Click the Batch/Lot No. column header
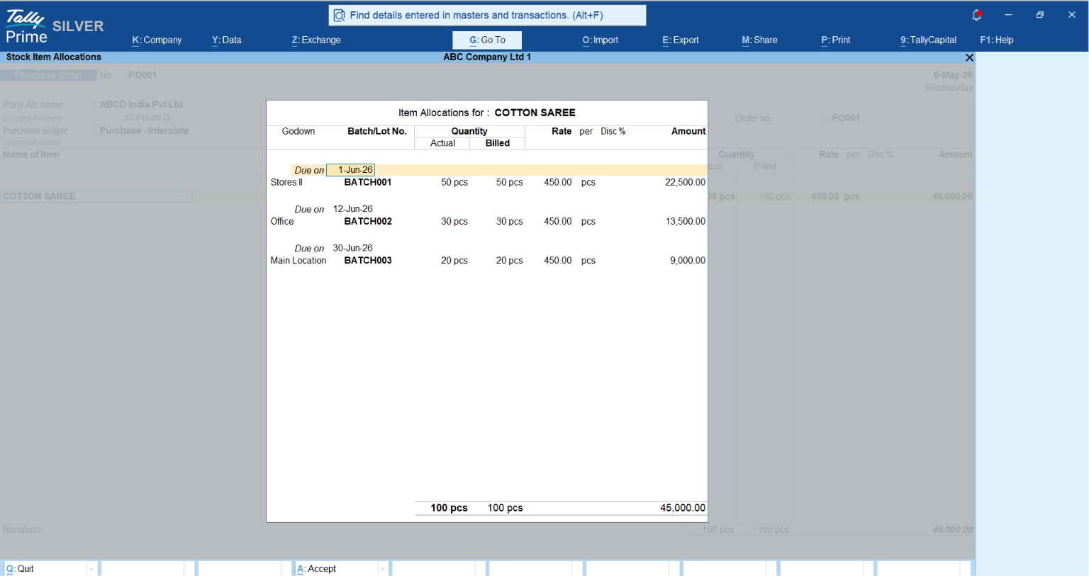Screen dimensions: 1089x576 [x=377, y=131]
